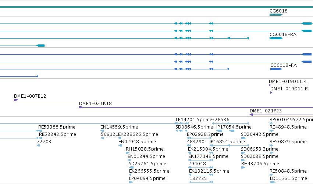The height and width of the screenshot is (184, 313).
Task: Select the RH43706.5prime label
Action: coord(260,164)
